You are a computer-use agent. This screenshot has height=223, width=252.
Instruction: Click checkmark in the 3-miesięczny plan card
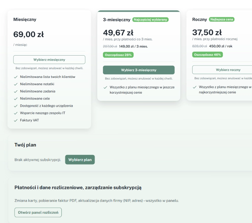pyautogui.click(x=105, y=87)
